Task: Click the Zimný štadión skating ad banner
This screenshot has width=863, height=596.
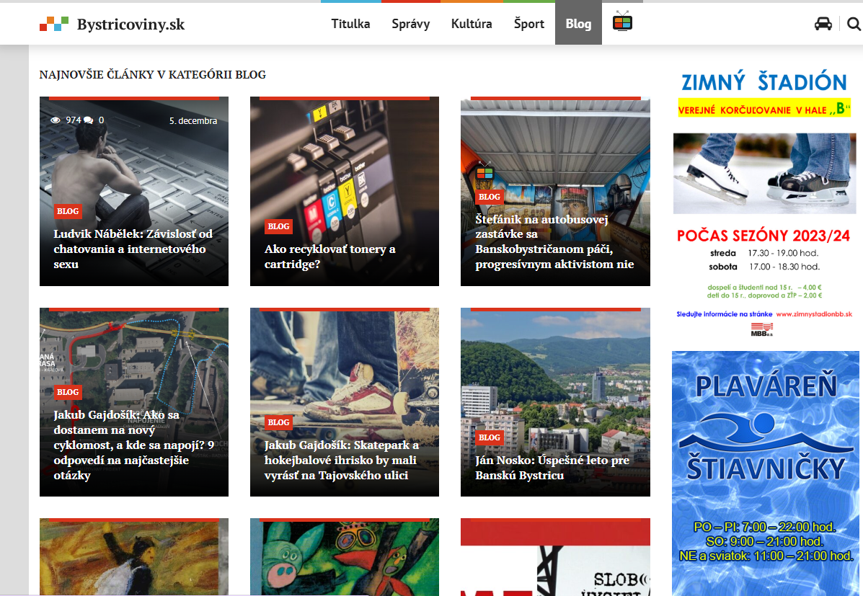Action: (764, 202)
